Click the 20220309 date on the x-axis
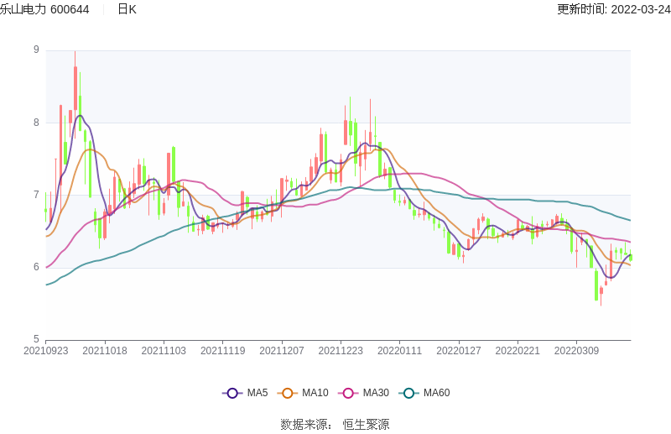The width and height of the screenshot is (671, 434). click(577, 351)
